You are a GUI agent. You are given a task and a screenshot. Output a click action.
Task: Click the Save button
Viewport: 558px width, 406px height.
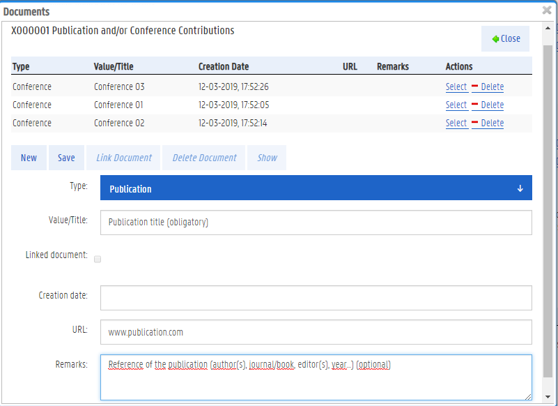(x=66, y=158)
